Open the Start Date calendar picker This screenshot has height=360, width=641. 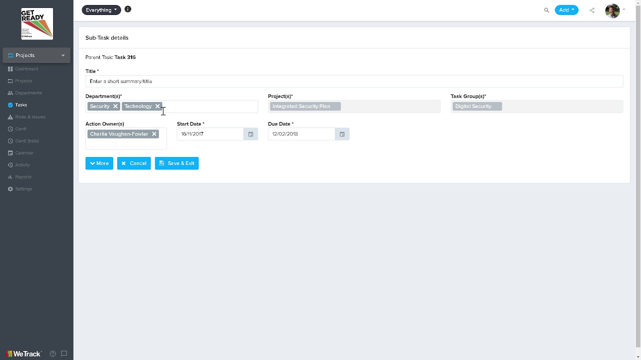[251, 134]
